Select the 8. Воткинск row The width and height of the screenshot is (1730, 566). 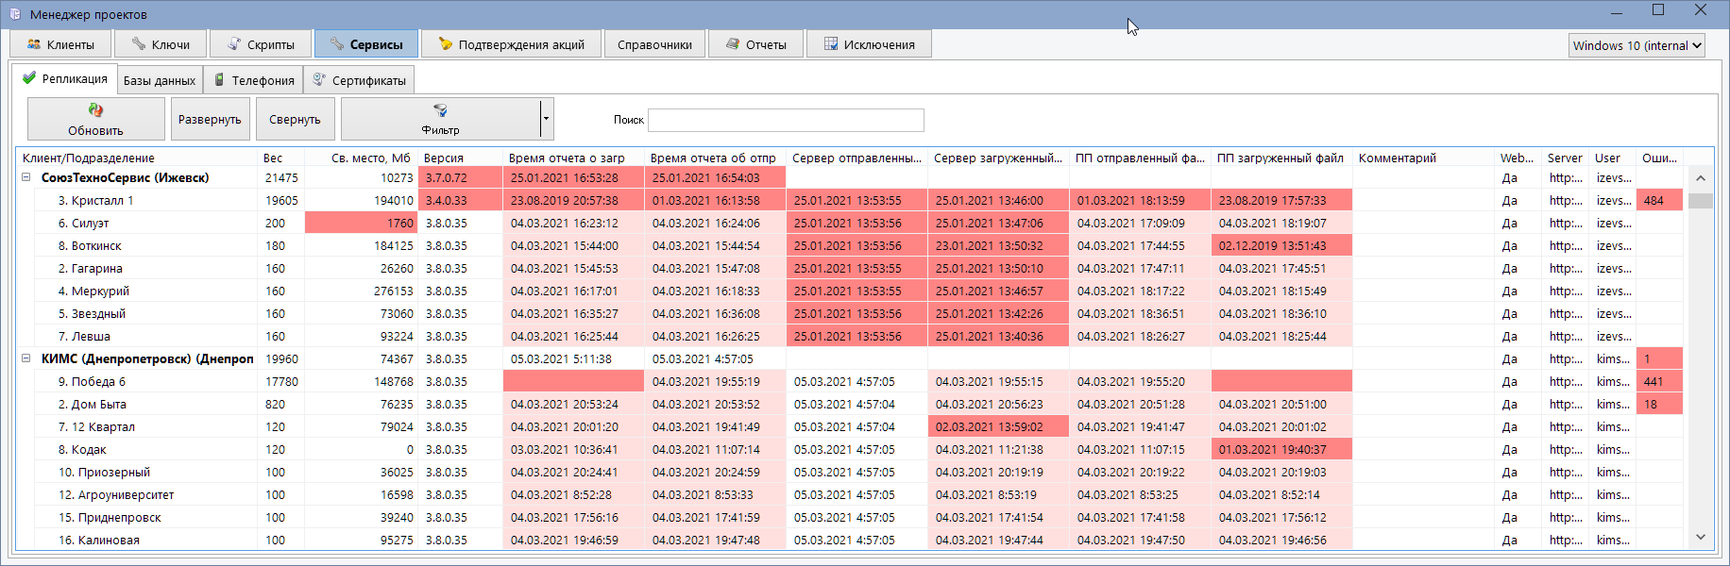coord(850,245)
